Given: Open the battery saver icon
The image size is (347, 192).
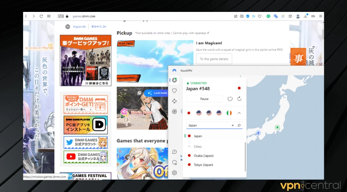Looking at the screenshot, I should coord(313,16).
